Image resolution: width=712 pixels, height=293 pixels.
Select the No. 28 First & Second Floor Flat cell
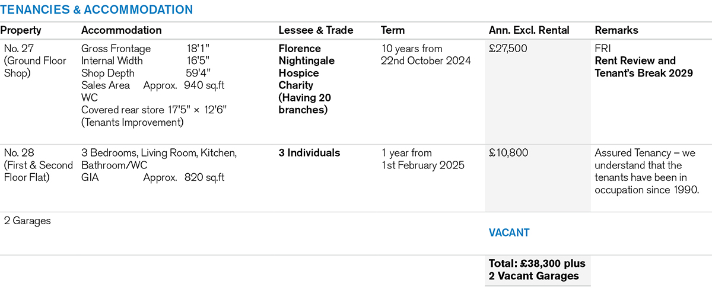click(x=38, y=165)
